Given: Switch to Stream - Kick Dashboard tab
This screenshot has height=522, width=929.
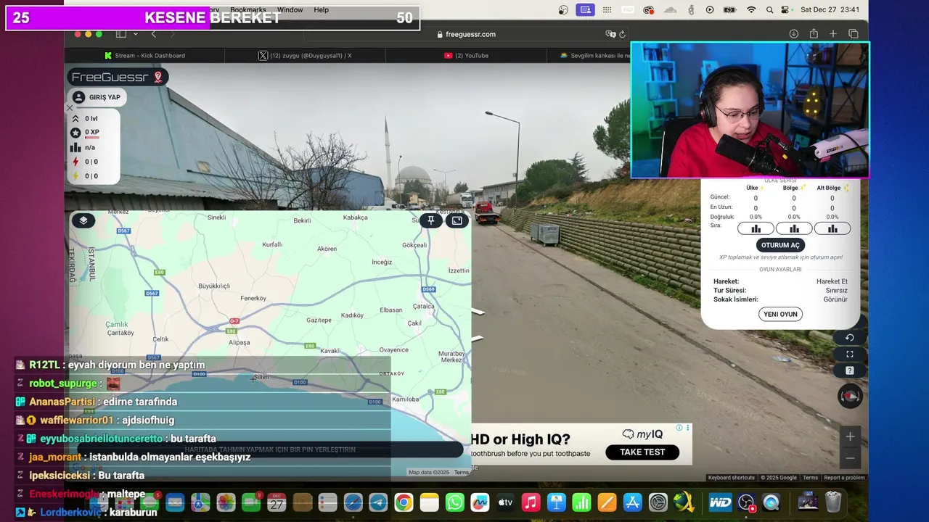Looking at the screenshot, I should 144,55.
